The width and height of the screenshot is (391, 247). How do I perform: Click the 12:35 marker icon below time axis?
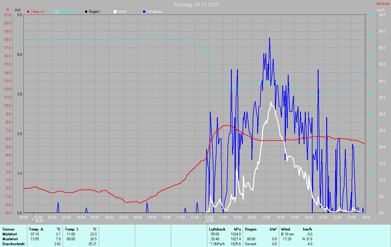click(203, 220)
